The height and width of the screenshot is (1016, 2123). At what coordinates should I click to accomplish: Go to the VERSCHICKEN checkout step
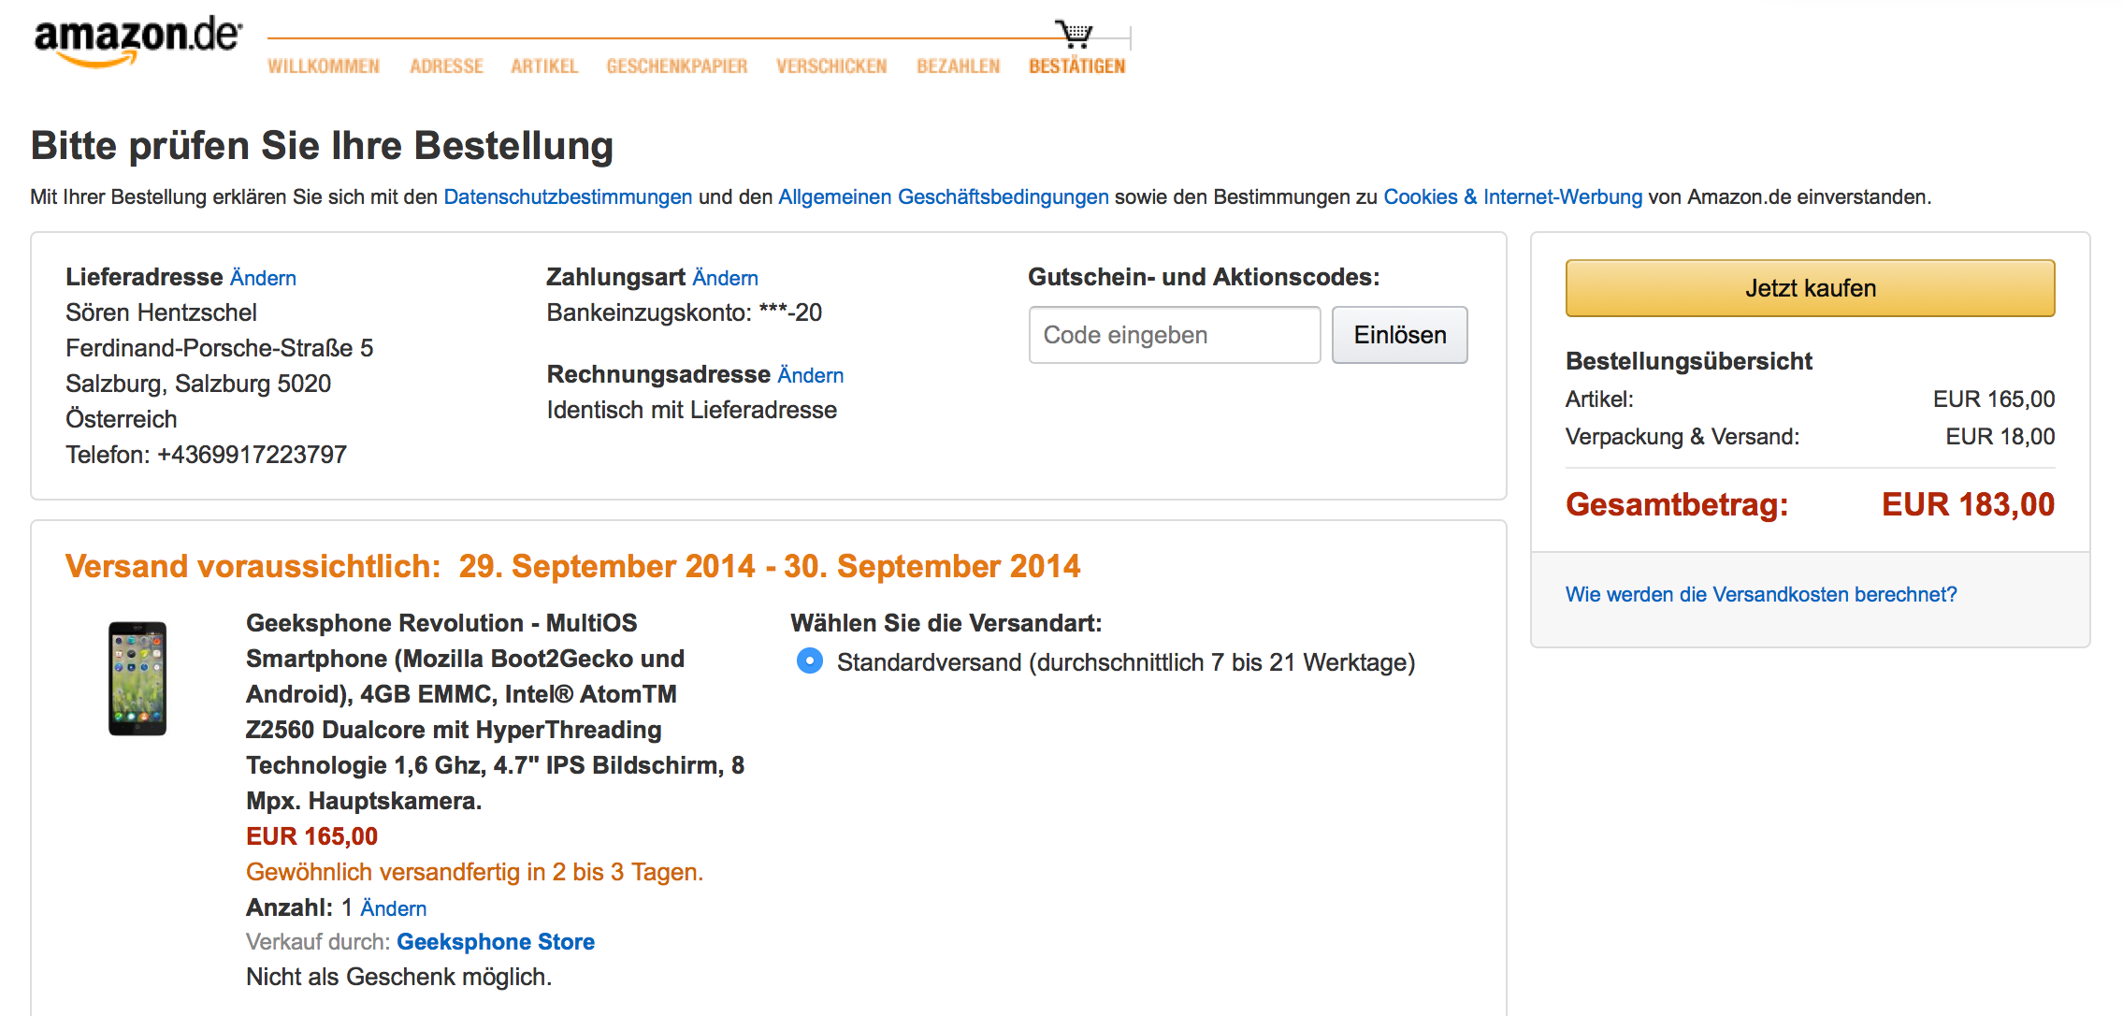(x=831, y=66)
